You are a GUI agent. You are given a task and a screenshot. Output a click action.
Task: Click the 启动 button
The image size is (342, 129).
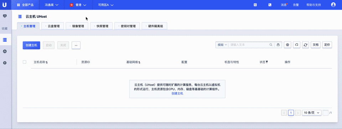pos(49,45)
